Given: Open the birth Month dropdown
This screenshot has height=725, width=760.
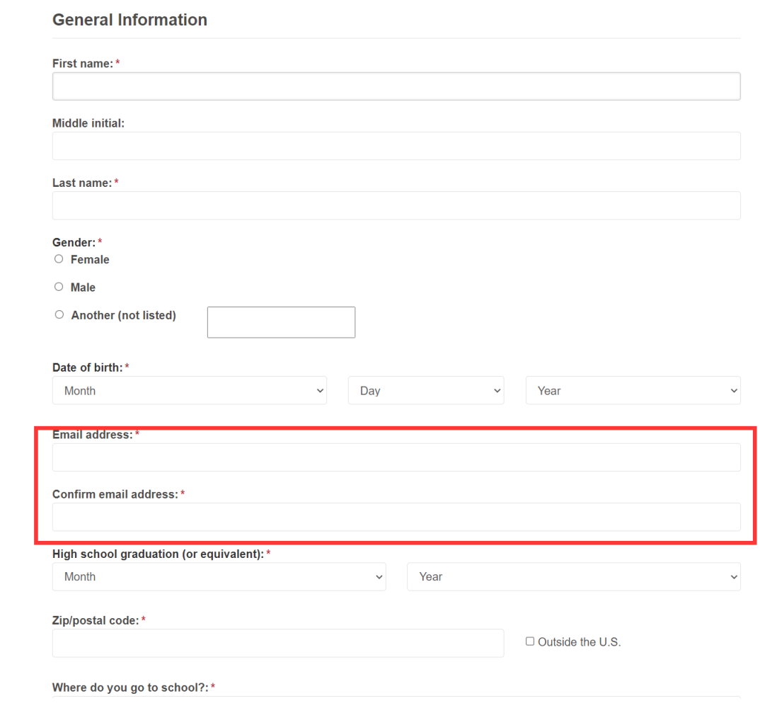Looking at the screenshot, I should click(190, 390).
